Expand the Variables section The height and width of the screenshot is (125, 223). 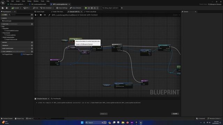click(5, 45)
